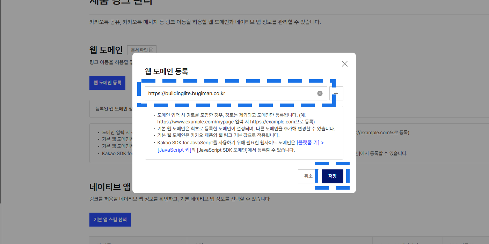Cancel registration via the 취소 button
489x244 pixels.
(x=308, y=176)
